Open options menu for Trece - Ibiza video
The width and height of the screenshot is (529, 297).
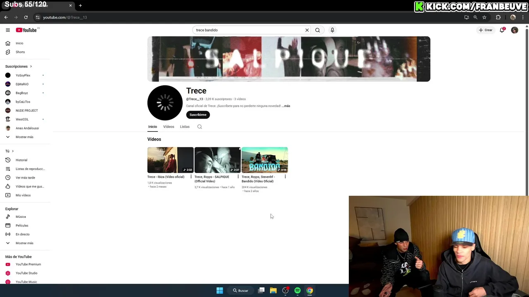click(x=191, y=177)
